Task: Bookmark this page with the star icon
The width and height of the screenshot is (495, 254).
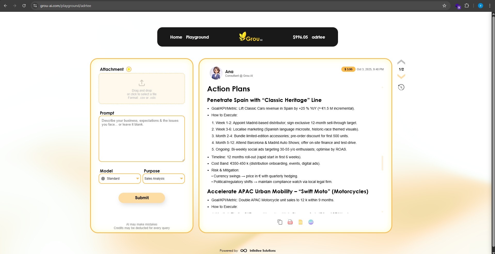Action: (444, 6)
